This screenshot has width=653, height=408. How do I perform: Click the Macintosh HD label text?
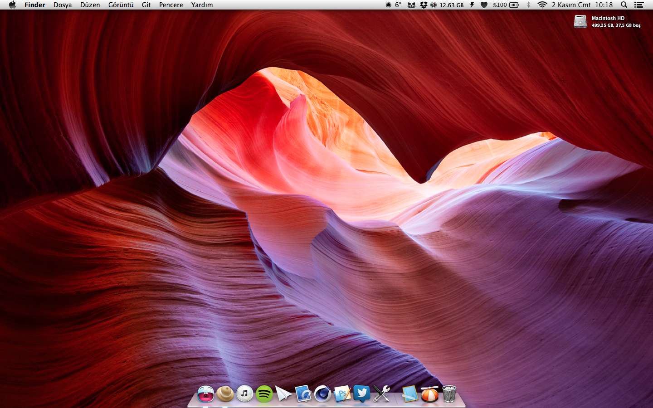click(x=608, y=18)
